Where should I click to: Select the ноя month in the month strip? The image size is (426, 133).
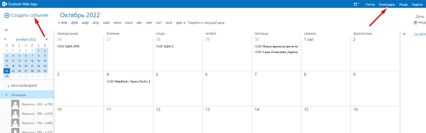169,23
